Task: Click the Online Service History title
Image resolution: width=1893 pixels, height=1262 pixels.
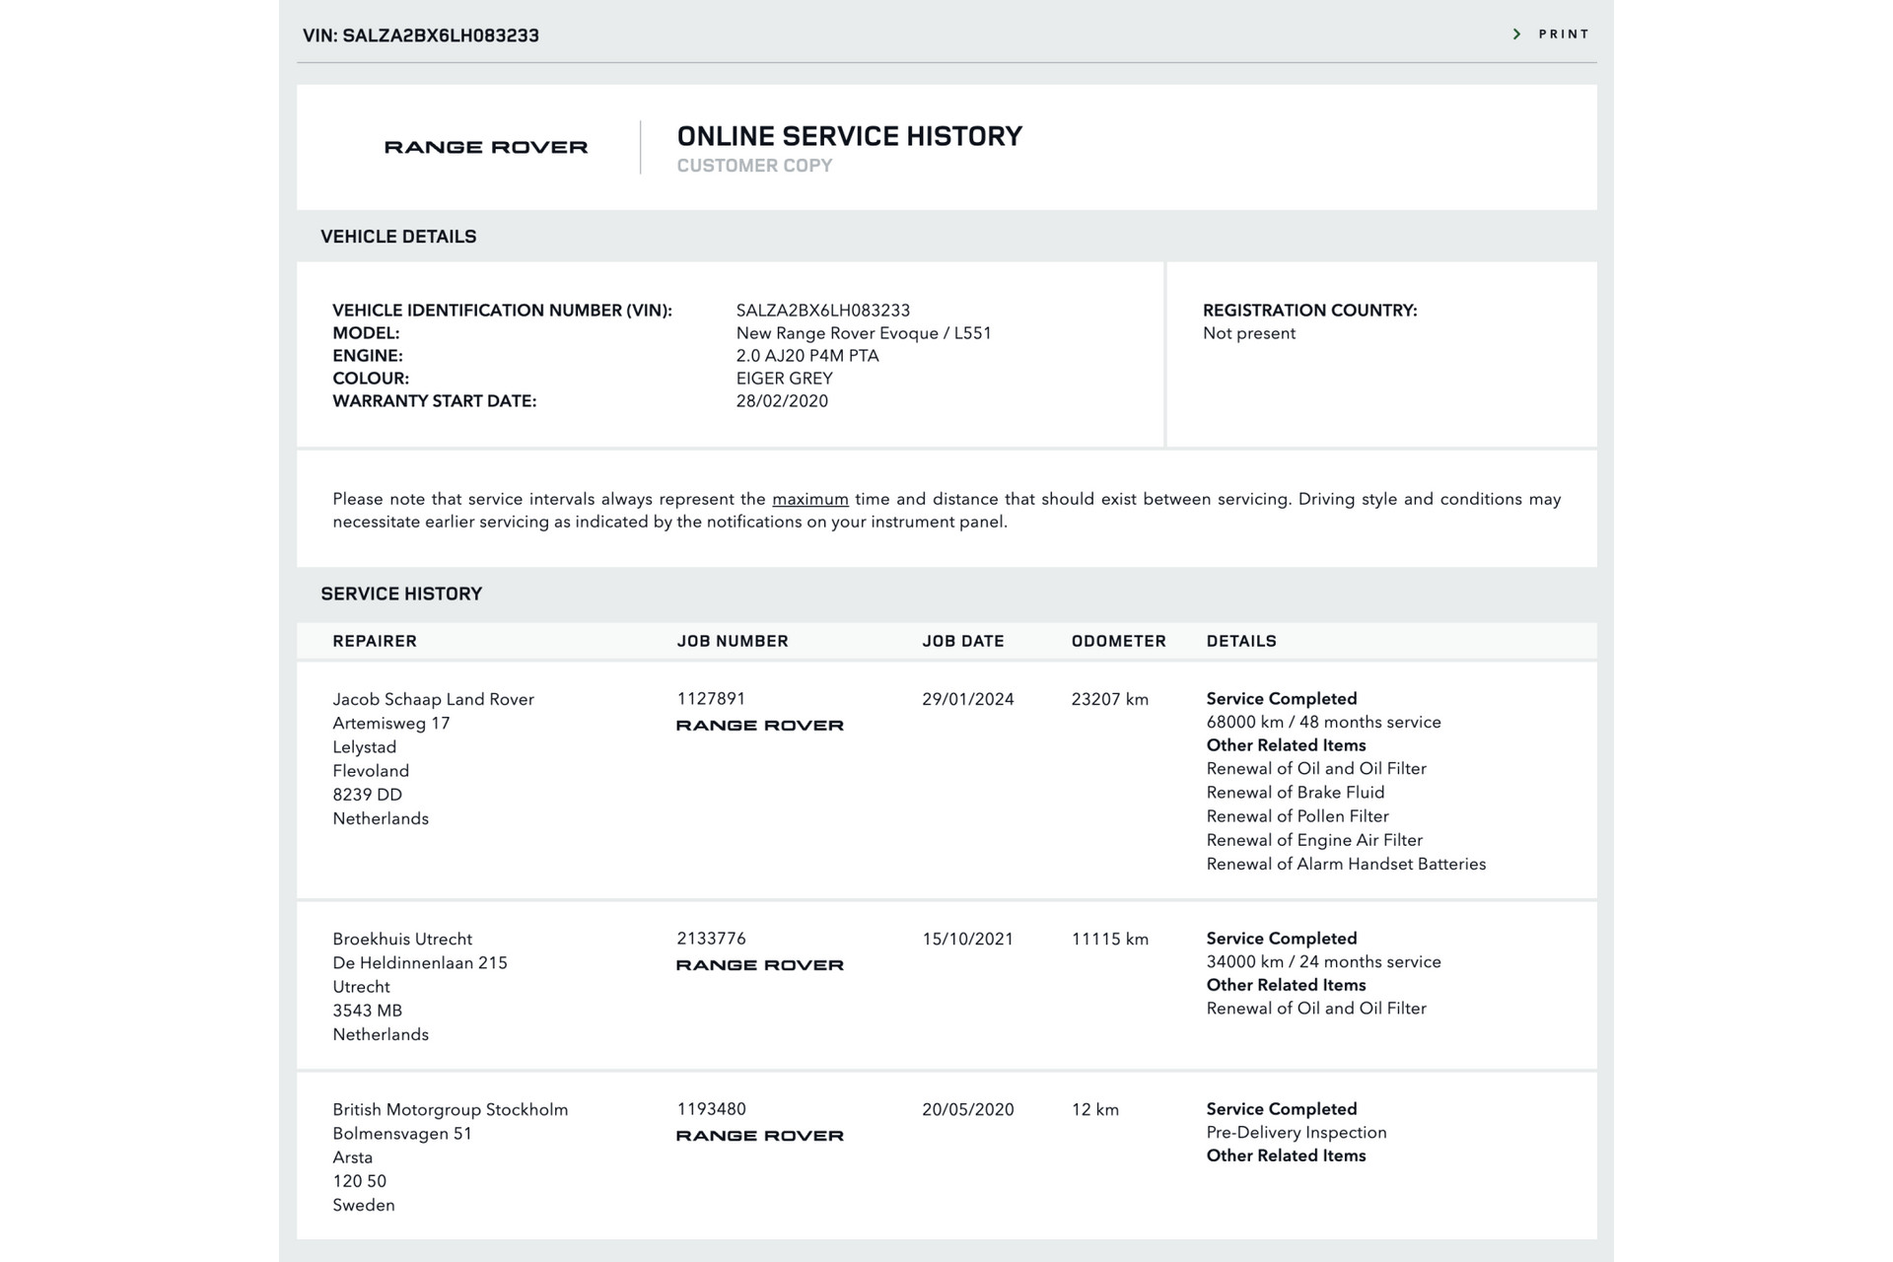Action: 849,136
